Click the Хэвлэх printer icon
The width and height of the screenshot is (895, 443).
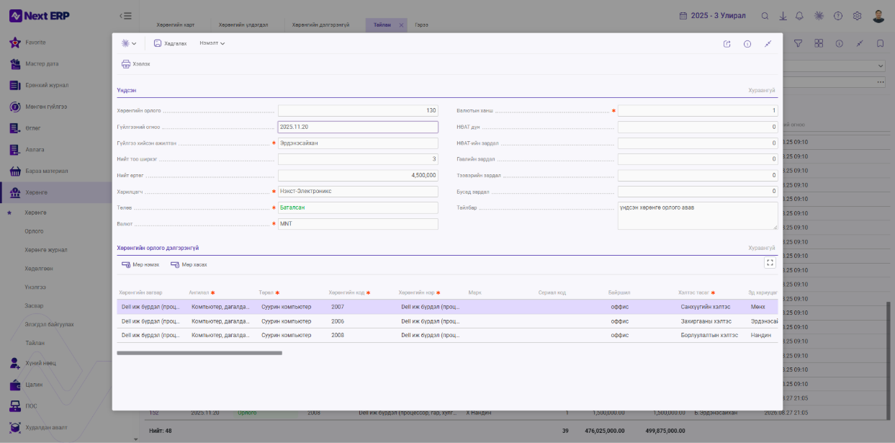pyautogui.click(x=126, y=64)
